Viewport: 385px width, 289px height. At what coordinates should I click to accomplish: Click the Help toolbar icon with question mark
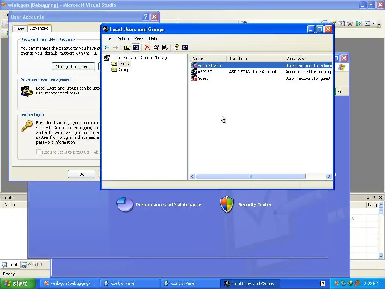[176, 47]
